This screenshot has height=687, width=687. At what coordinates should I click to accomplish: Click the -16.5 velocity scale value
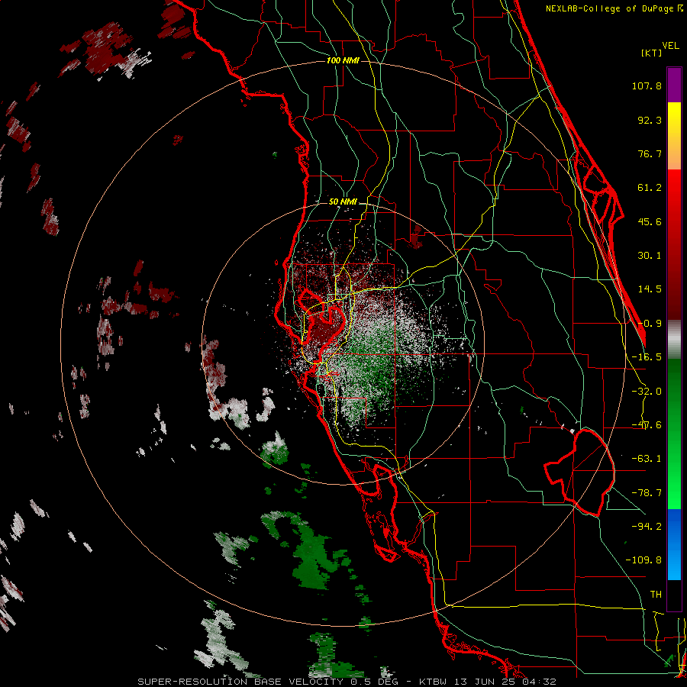[647, 357]
